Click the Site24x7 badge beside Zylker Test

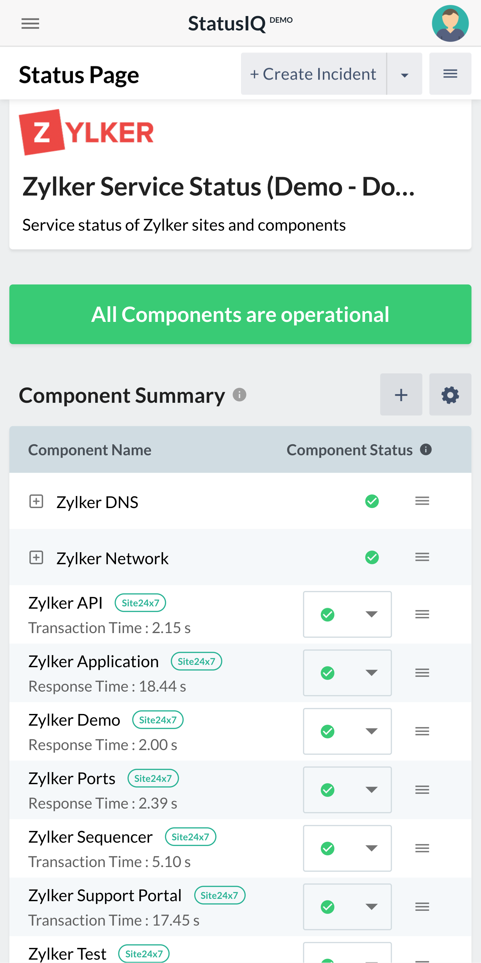pos(144,954)
